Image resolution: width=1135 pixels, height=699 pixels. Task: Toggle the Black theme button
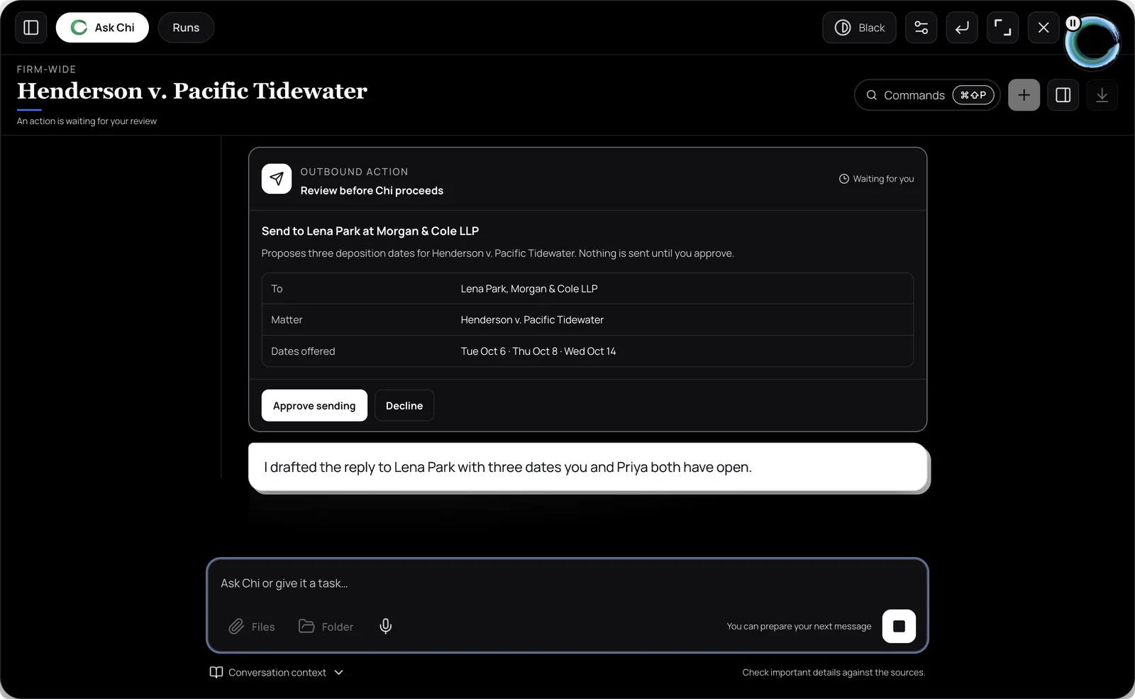tap(859, 28)
